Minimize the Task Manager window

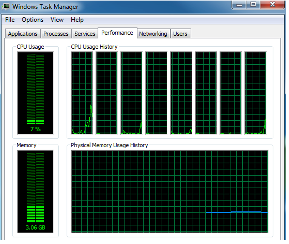[x=239, y=5]
